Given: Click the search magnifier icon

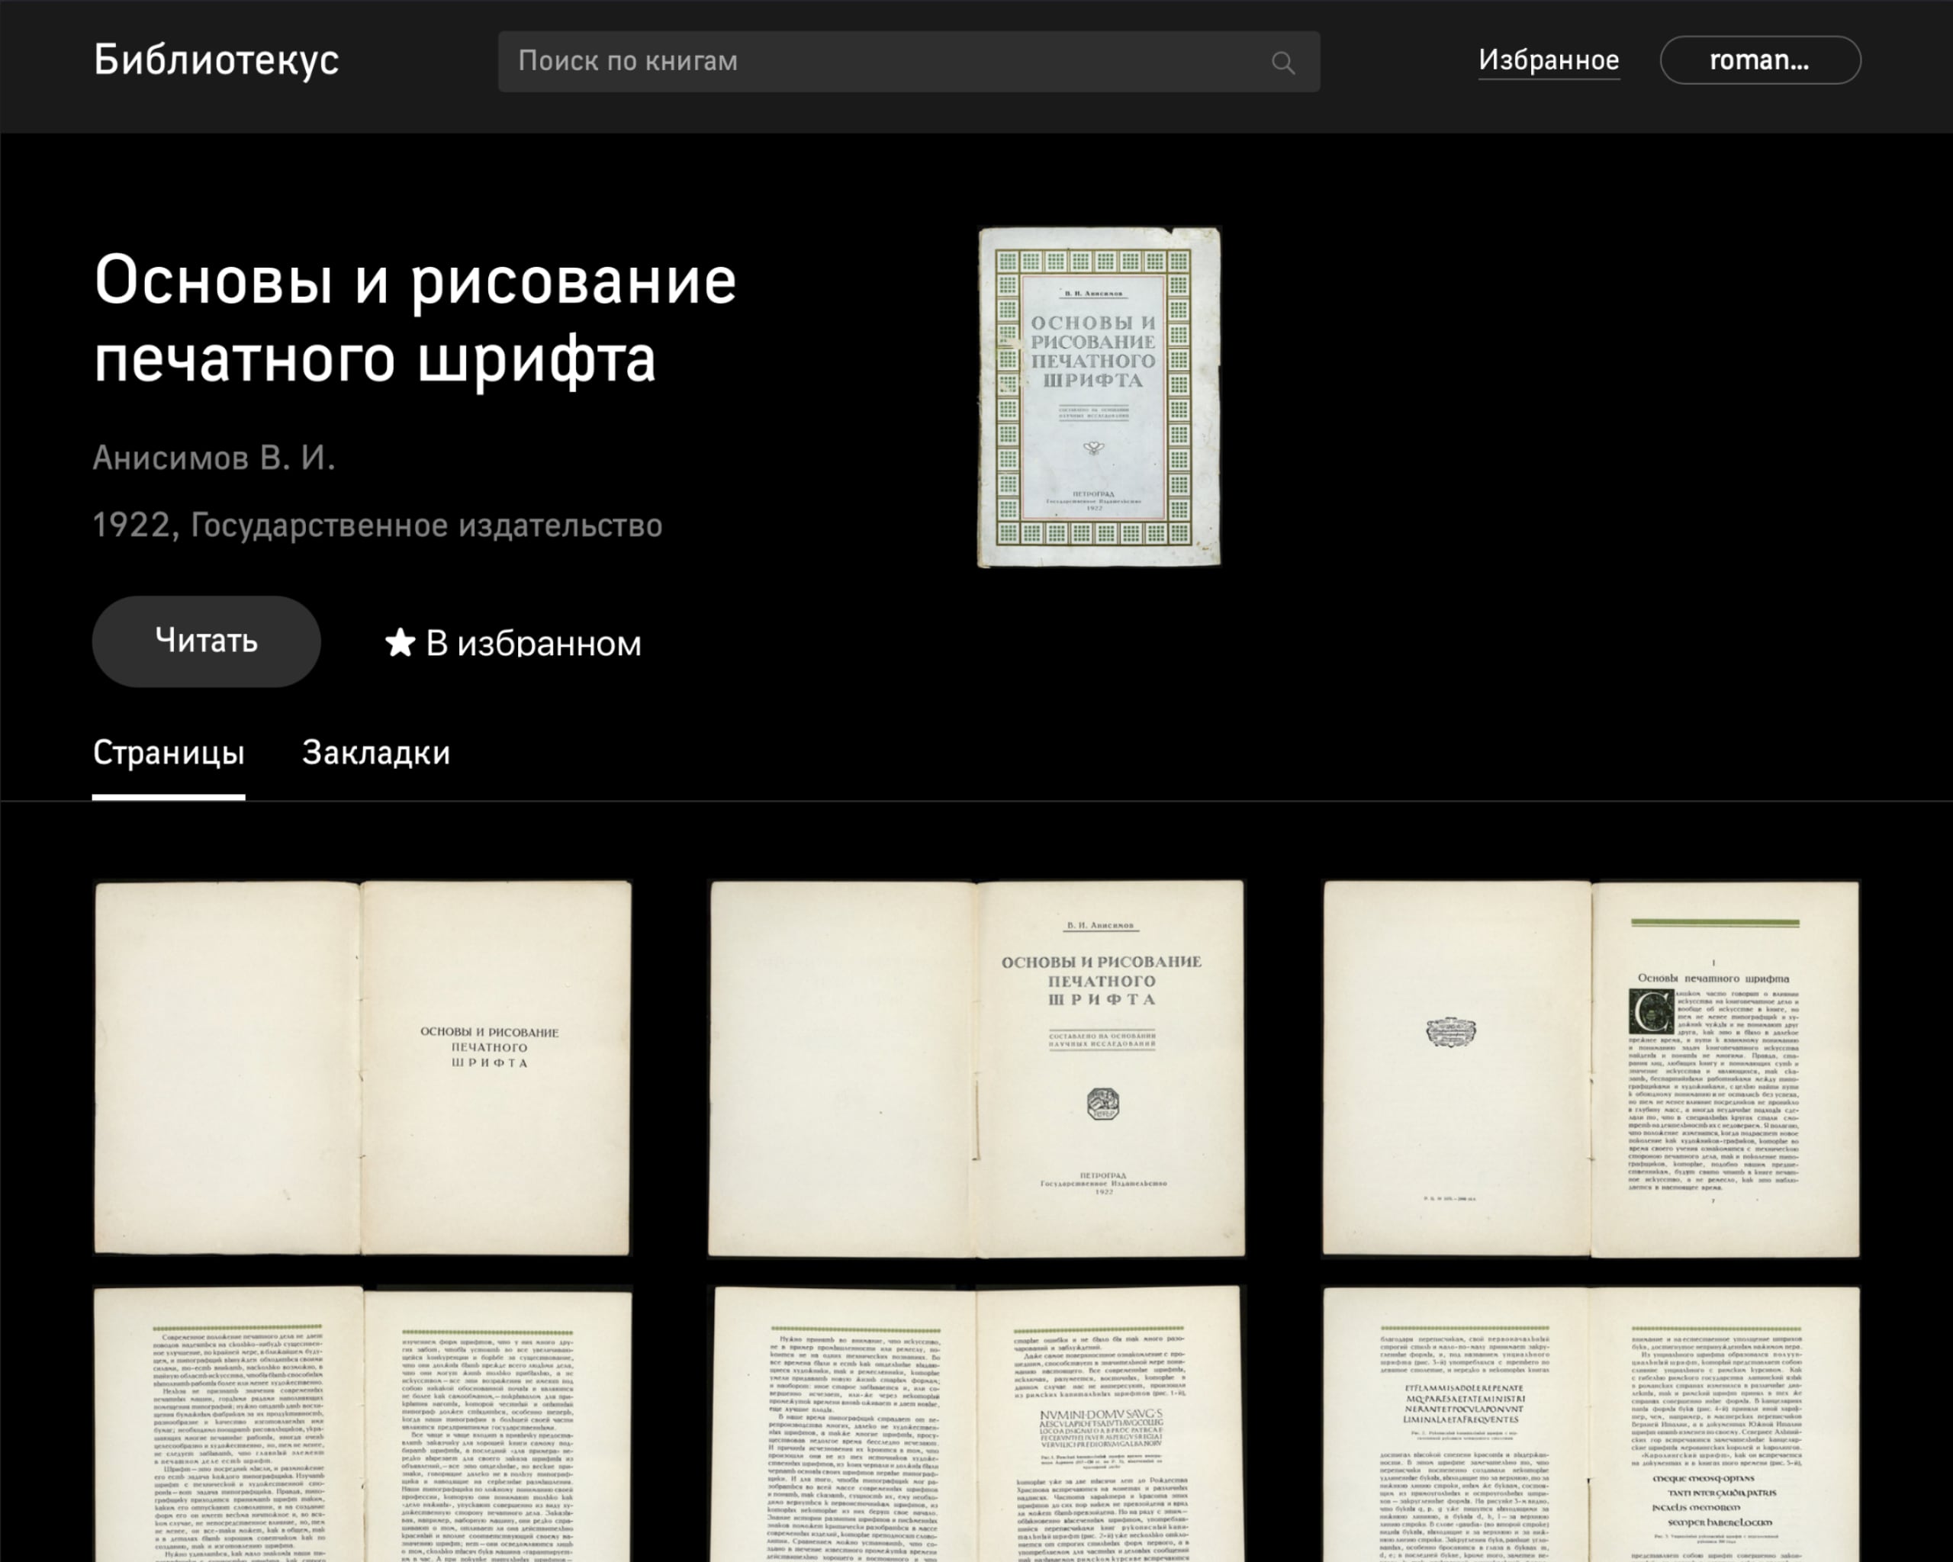Looking at the screenshot, I should (x=1282, y=63).
